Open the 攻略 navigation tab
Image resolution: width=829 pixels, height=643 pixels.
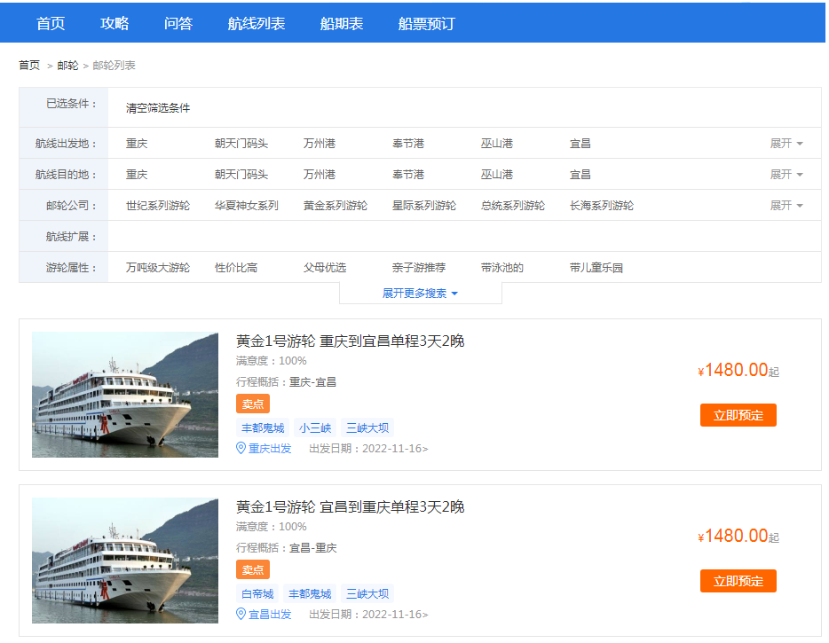pos(114,24)
